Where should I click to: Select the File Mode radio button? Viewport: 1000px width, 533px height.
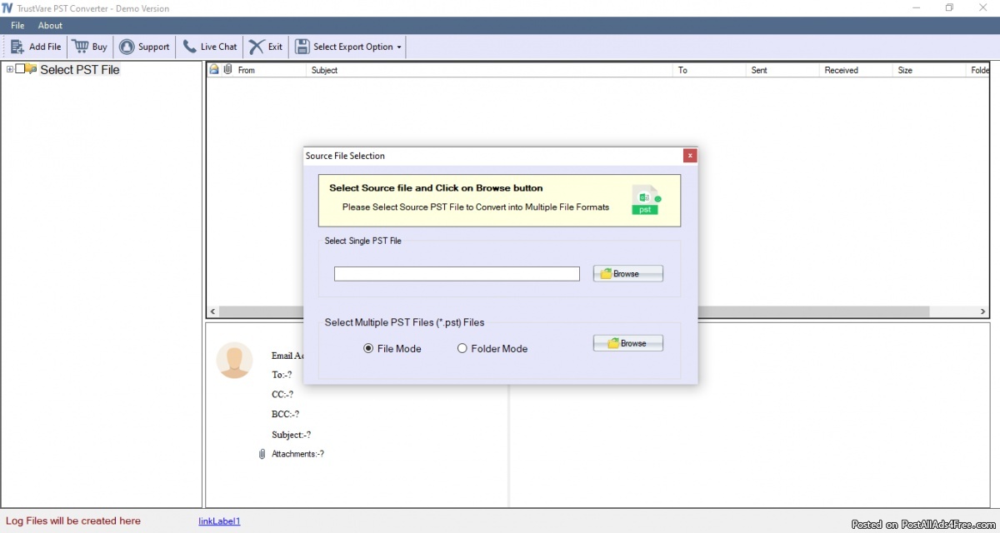[368, 349]
